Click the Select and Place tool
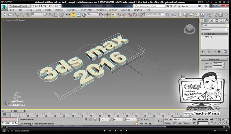This screenshot has width=231, height=134. (84, 15)
